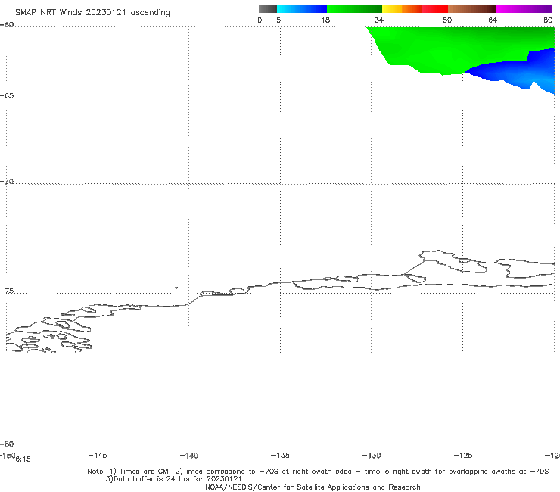
Task: Click the brown segment of the color bar
Action: point(471,9)
